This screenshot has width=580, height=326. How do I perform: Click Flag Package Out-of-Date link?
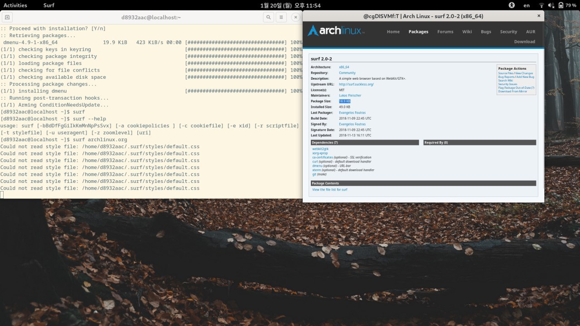[x=516, y=88]
